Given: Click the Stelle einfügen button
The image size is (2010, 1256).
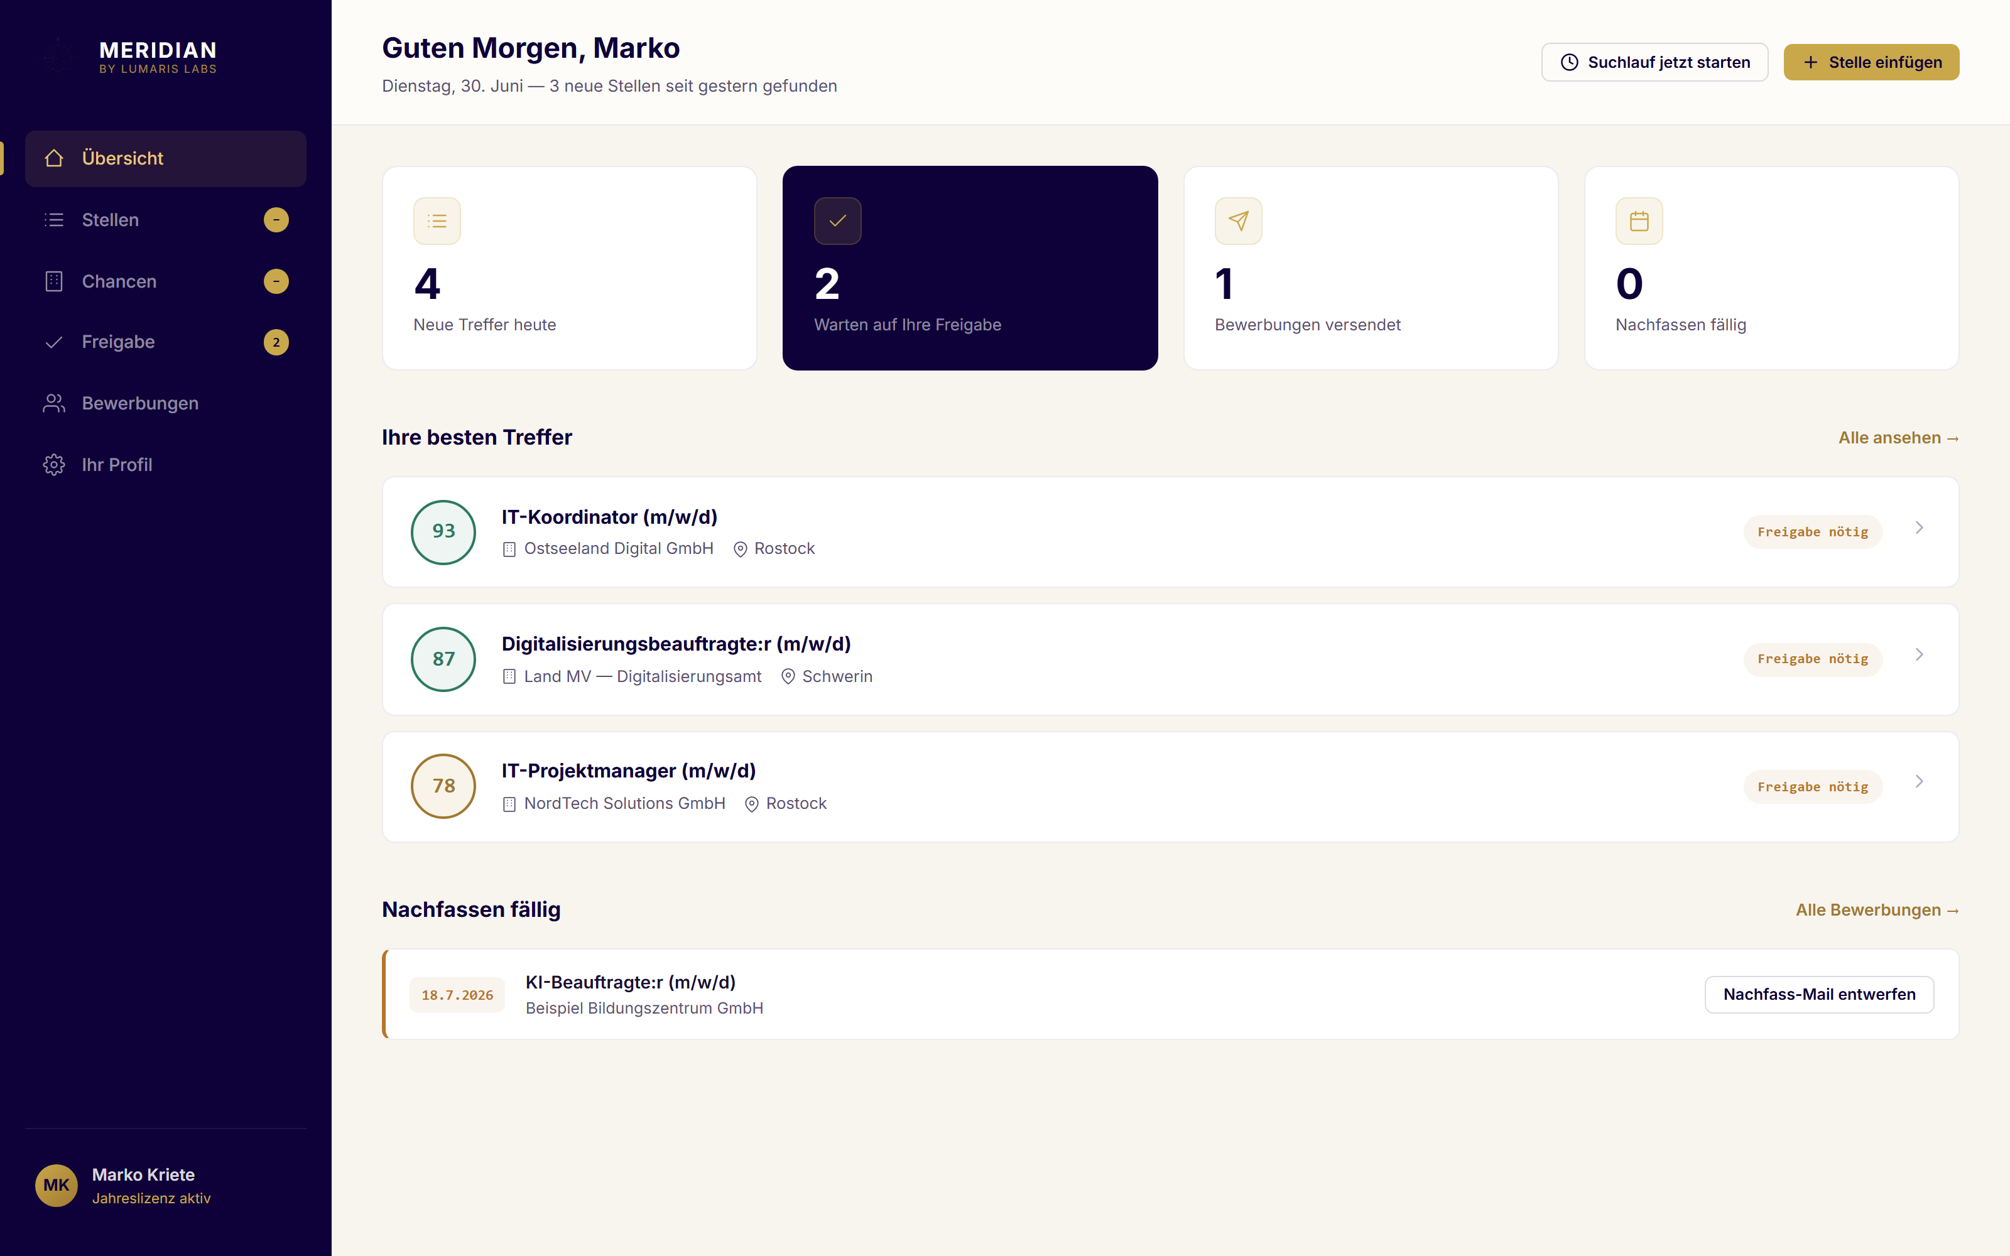Looking at the screenshot, I should tap(1871, 62).
